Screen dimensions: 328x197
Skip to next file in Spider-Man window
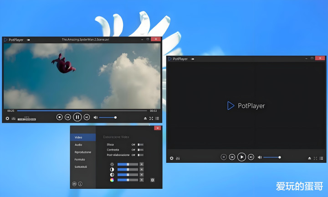[87, 117]
